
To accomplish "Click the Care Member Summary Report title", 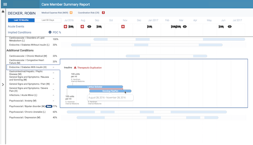I will 66,5.
